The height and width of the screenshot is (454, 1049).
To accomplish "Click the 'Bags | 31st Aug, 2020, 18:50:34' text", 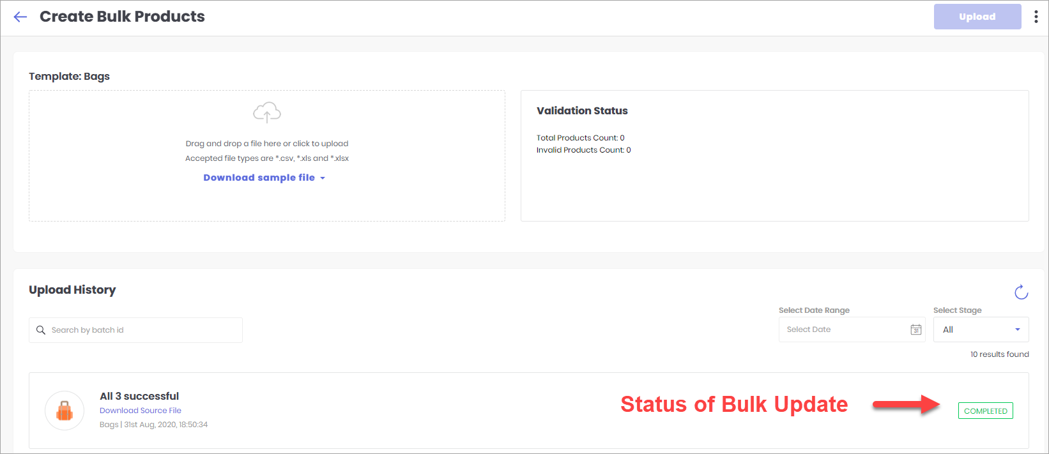I will pyautogui.click(x=154, y=425).
